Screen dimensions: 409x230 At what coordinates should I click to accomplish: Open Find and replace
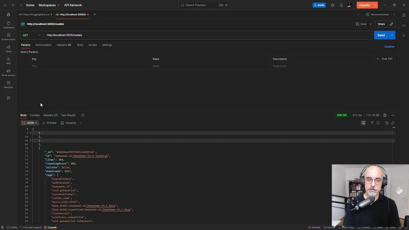tap(31, 227)
